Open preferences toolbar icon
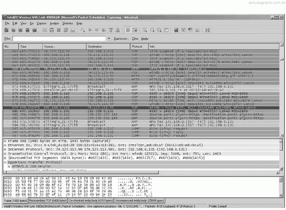The image size is (286, 210). (x=197, y=30)
